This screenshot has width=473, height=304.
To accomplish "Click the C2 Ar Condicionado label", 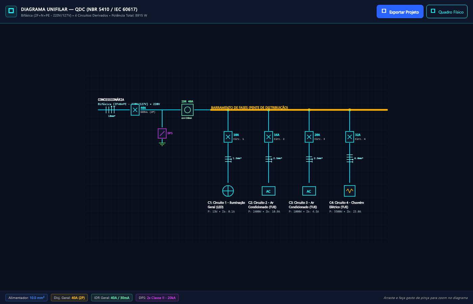I will [262, 205].
